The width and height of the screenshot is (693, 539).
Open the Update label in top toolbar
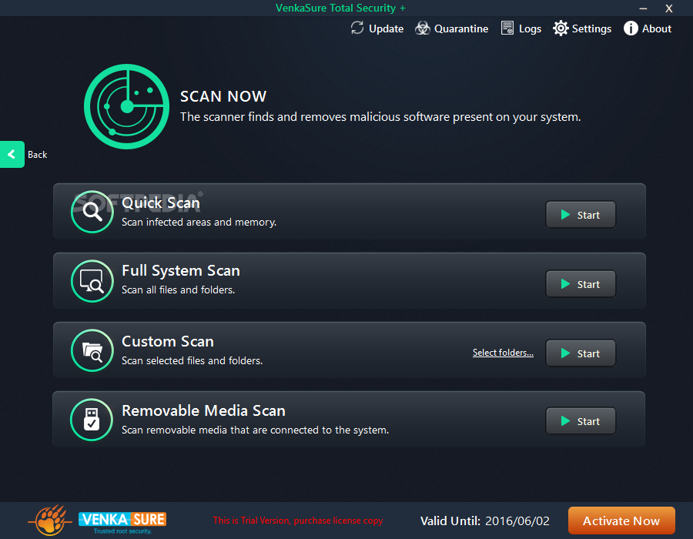[x=387, y=28]
